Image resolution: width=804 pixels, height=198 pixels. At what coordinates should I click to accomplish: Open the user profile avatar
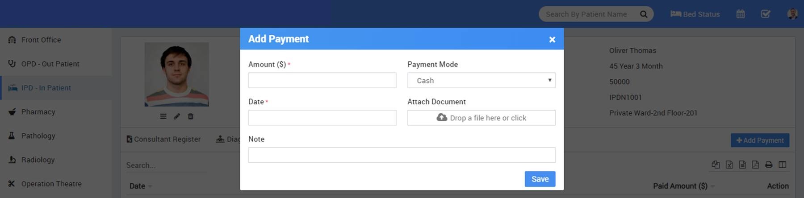(x=792, y=14)
